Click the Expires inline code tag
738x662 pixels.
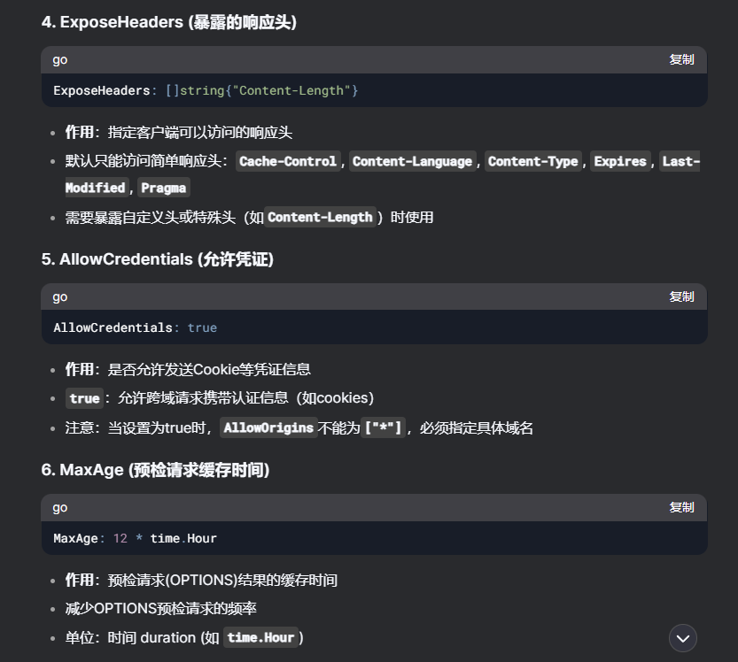click(x=620, y=161)
